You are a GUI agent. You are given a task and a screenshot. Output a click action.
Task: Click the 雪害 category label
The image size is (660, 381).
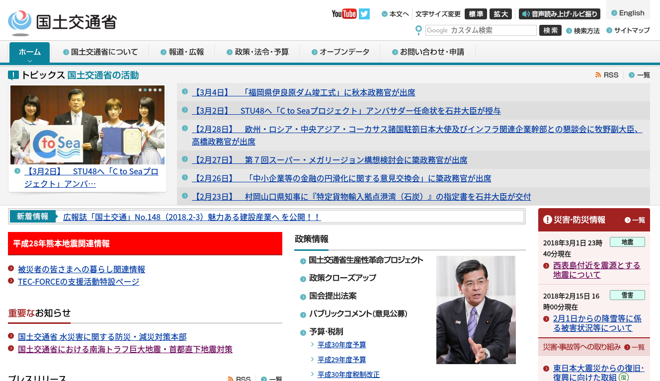[627, 295]
